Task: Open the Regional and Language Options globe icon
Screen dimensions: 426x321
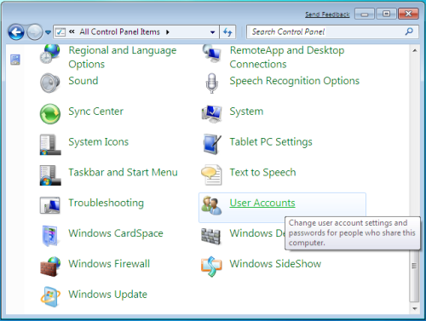Action: click(50, 54)
